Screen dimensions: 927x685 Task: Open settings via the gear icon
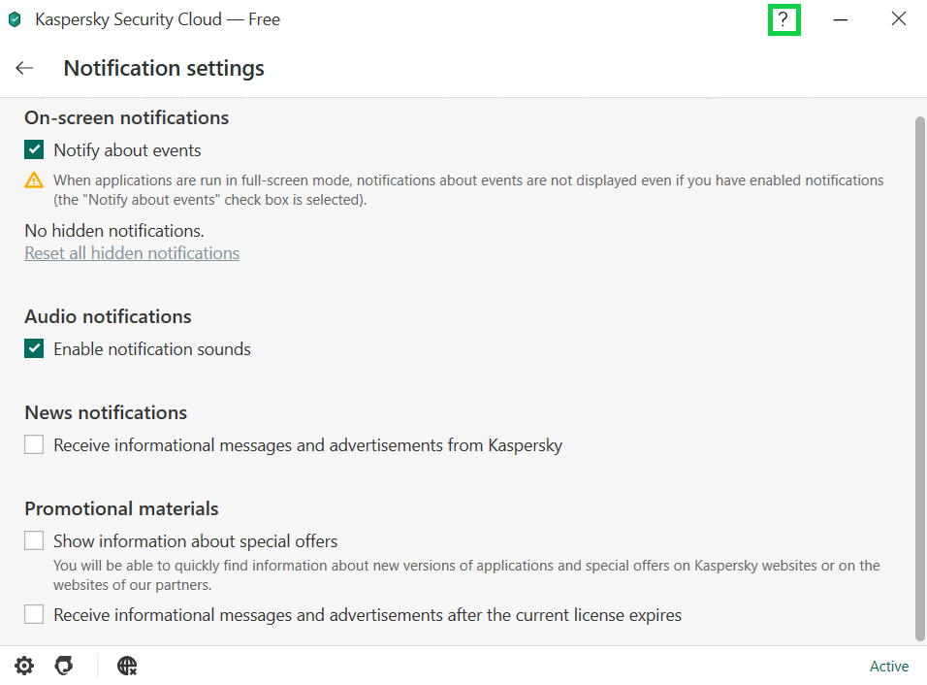click(x=24, y=666)
